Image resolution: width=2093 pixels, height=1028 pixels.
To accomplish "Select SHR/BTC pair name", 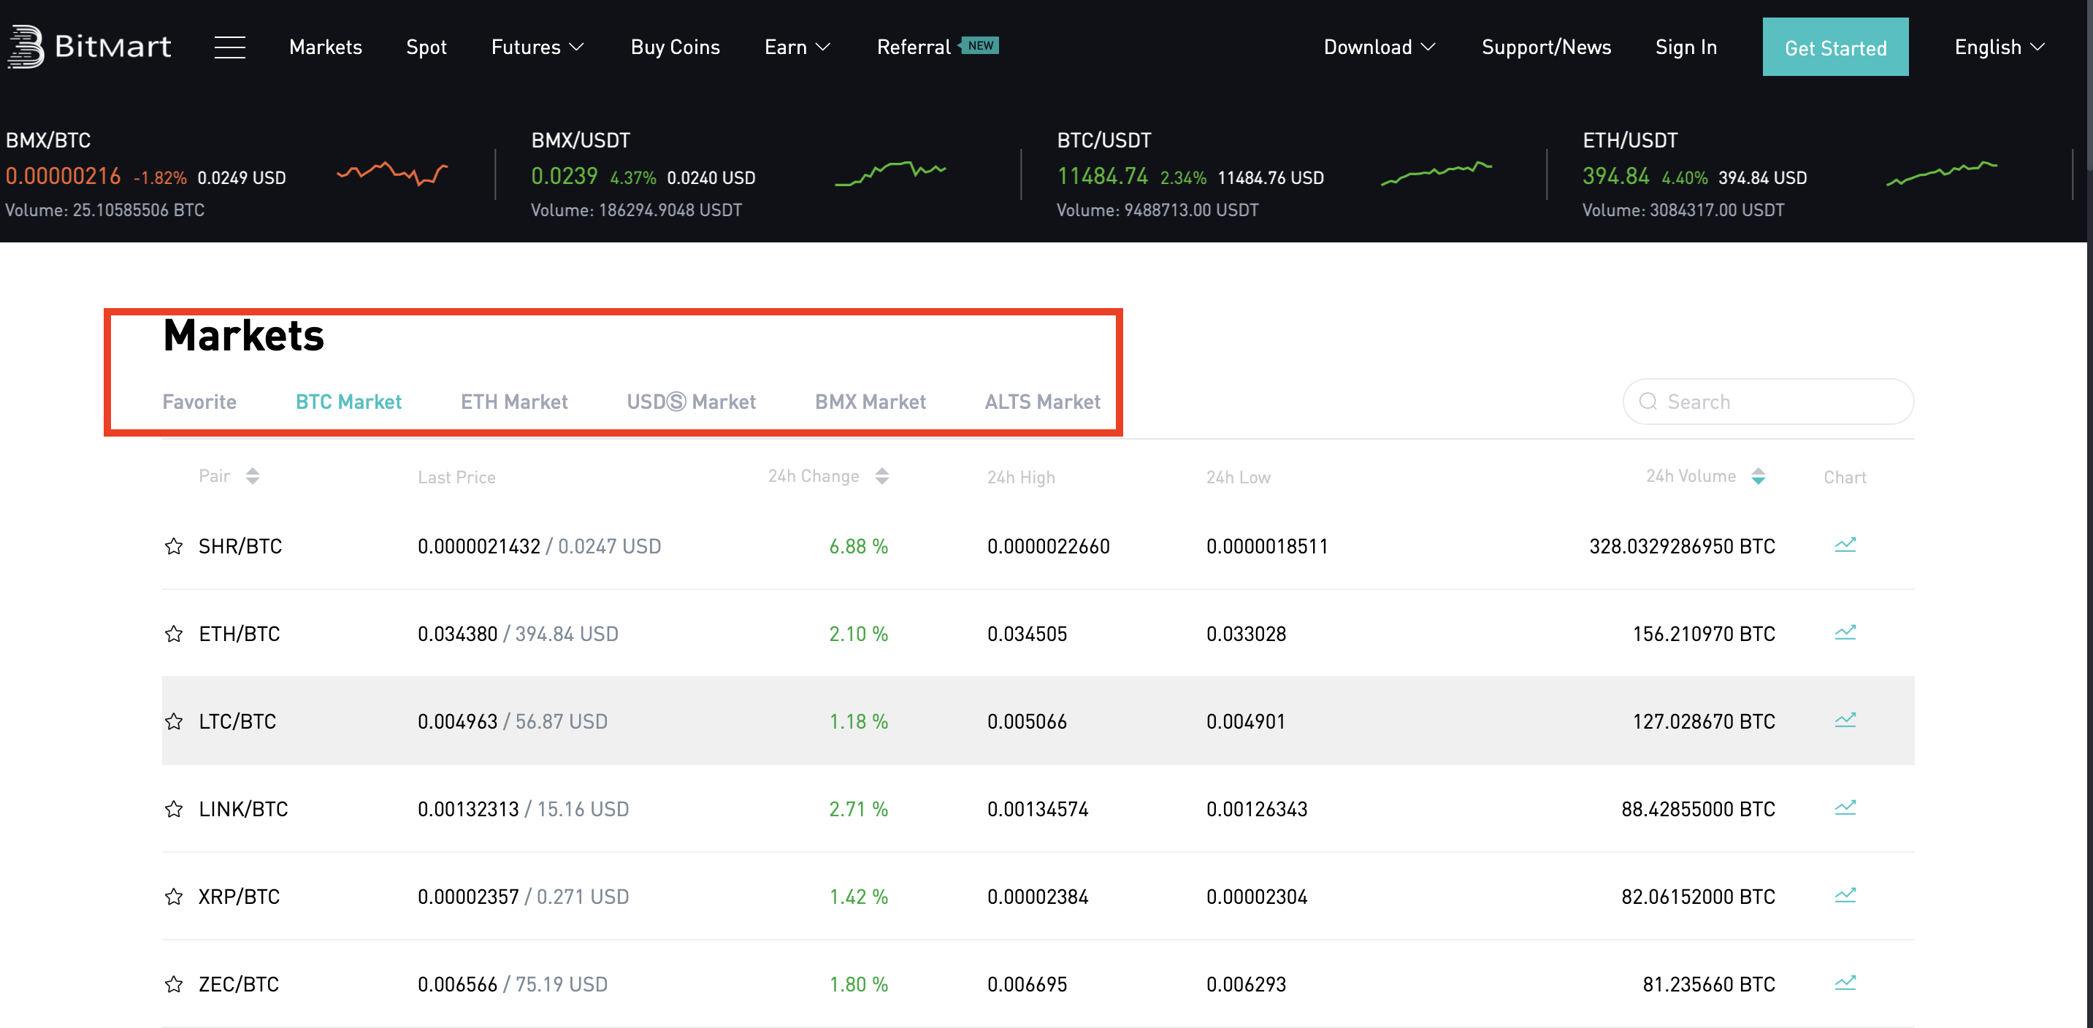I will click(x=240, y=546).
